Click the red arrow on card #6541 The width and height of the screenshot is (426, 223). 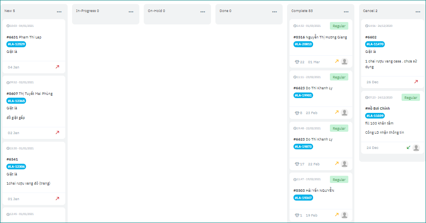[57, 199]
